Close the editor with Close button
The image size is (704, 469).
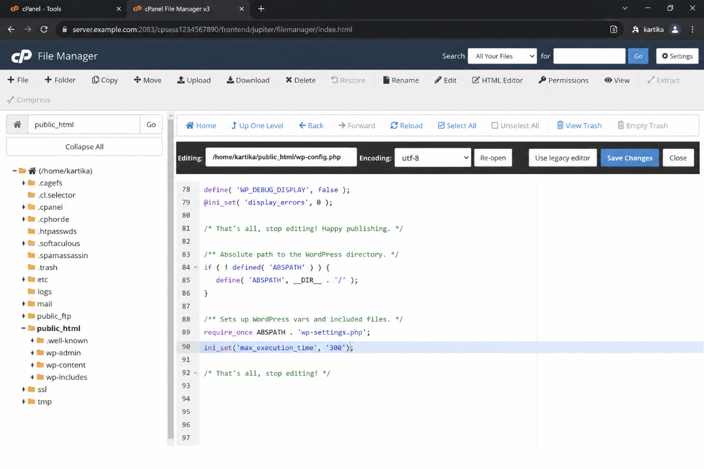click(678, 158)
